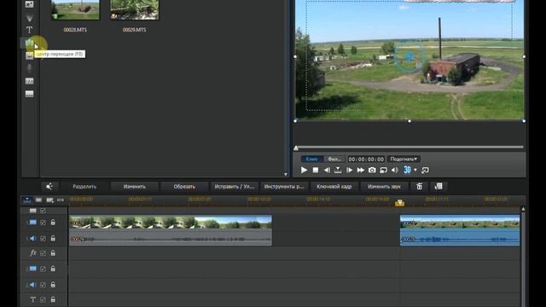Undock the preview window icon
The height and width of the screenshot is (307, 546).
(x=425, y=171)
